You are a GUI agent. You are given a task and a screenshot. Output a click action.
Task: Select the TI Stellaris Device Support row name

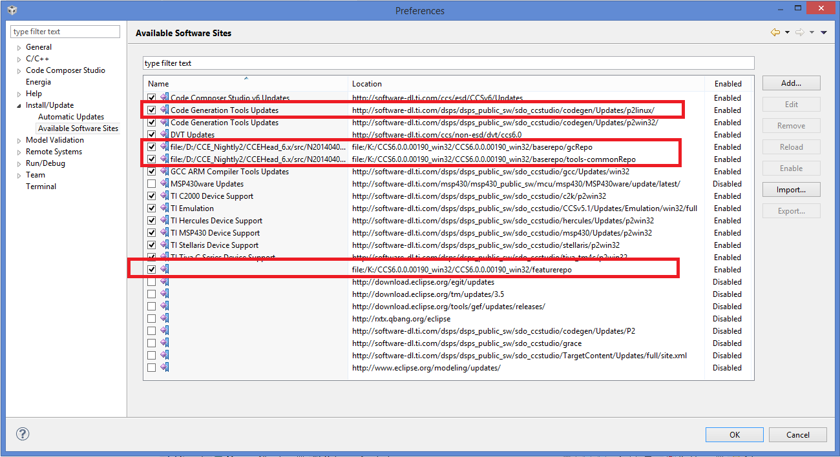[215, 245]
